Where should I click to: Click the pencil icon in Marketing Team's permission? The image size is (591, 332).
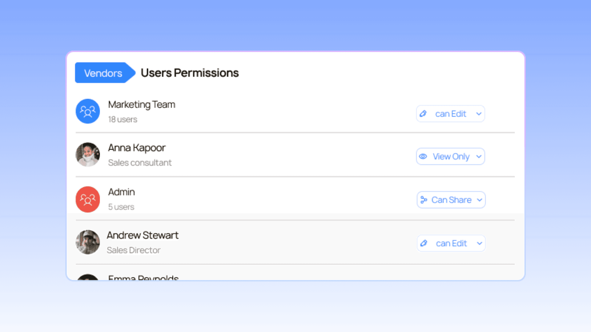click(x=423, y=114)
